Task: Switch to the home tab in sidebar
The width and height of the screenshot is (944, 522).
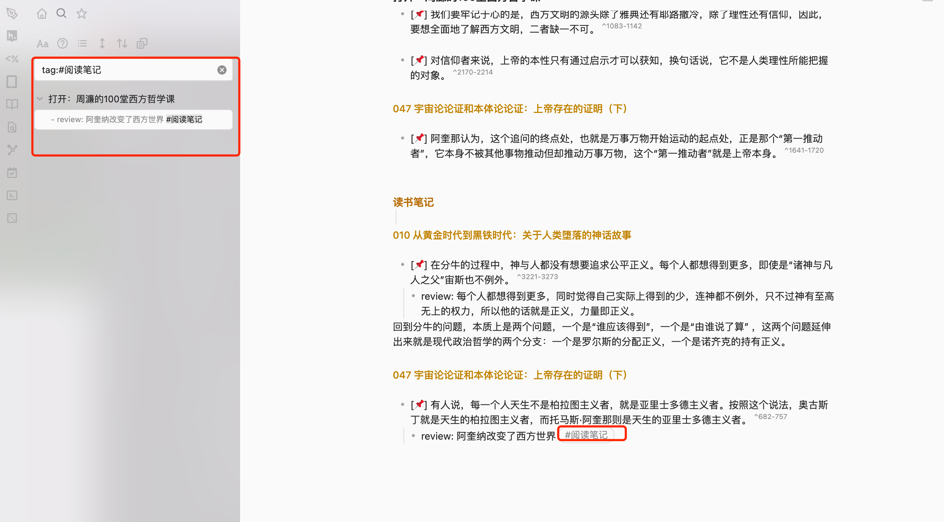Action: (x=42, y=13)
